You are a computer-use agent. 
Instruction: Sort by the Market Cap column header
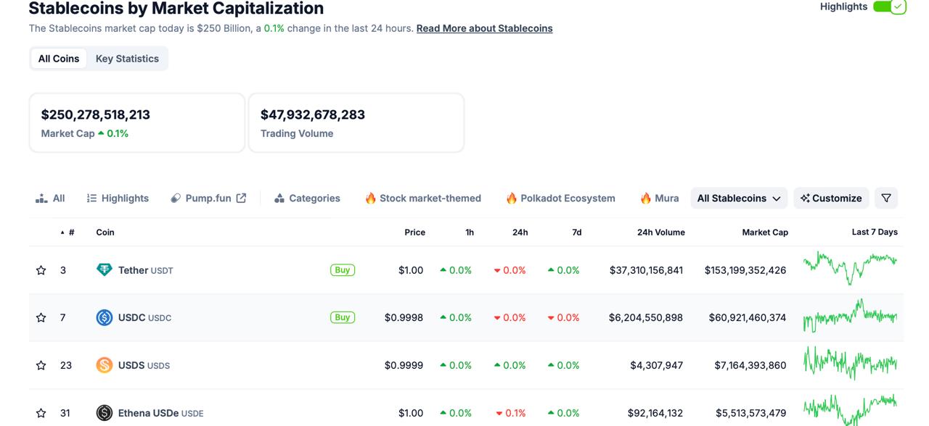pyautogui.click(x=765, y=233)
